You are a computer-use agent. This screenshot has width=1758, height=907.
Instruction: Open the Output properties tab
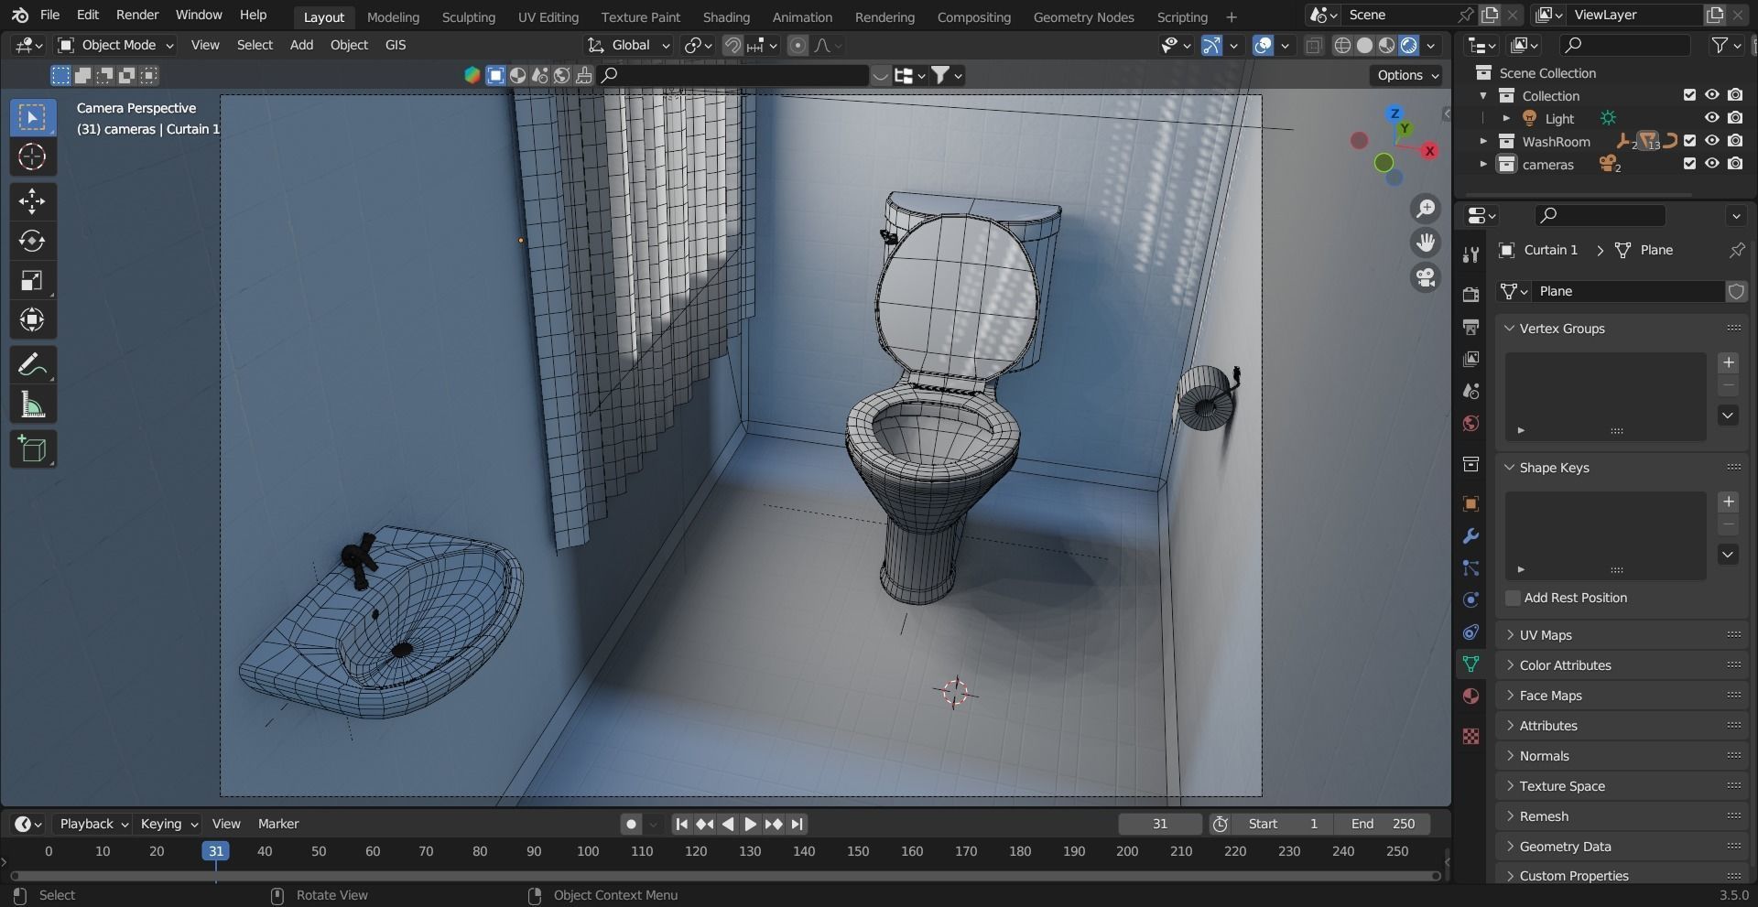[x=1470, y=327]
